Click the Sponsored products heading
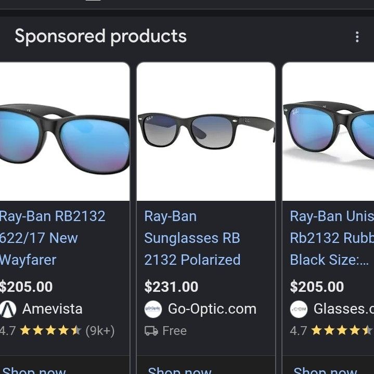The height and width of the screenshot is (374, 374). point(101,36)
